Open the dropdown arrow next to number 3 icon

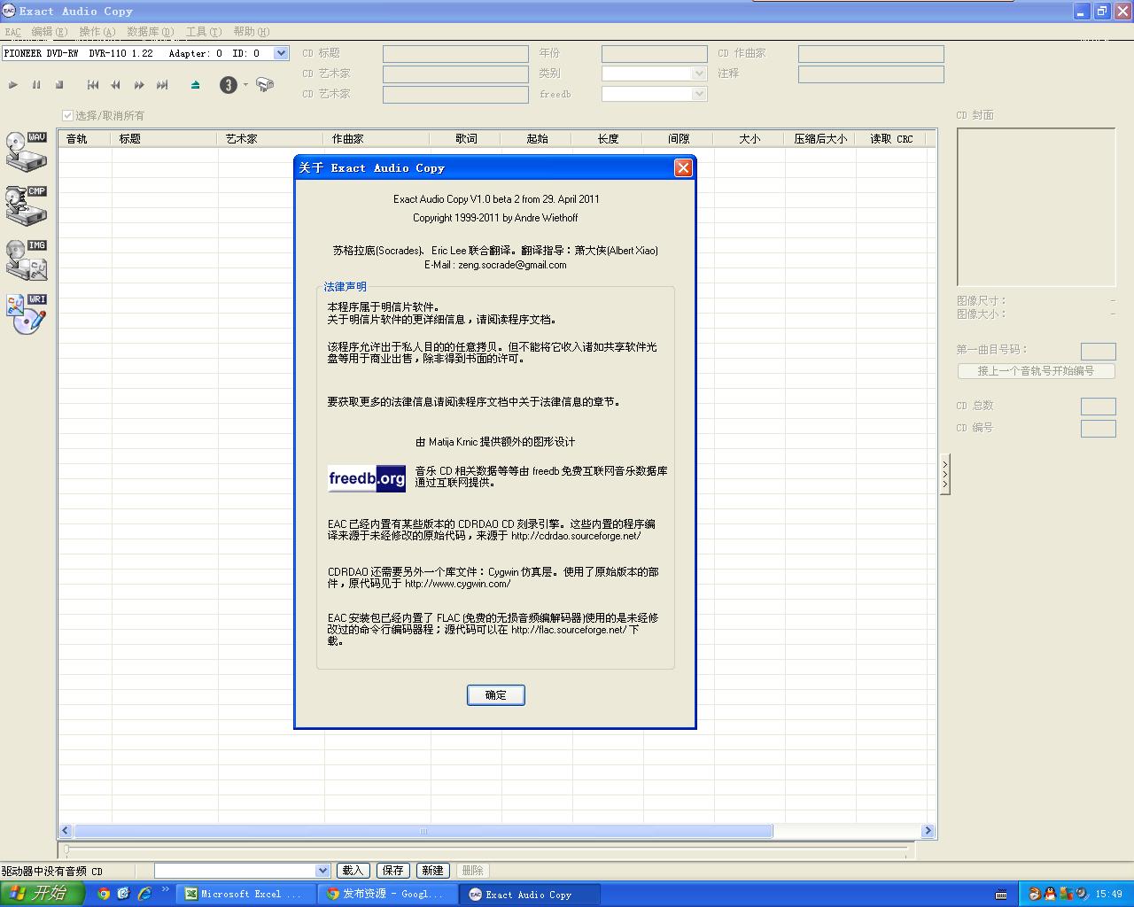[x=245, y=85]
